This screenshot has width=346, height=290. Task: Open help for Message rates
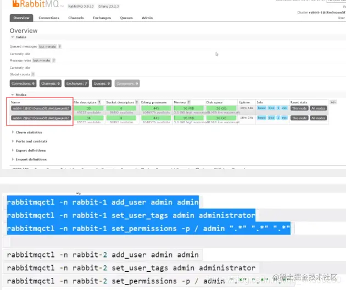point(54,61)
